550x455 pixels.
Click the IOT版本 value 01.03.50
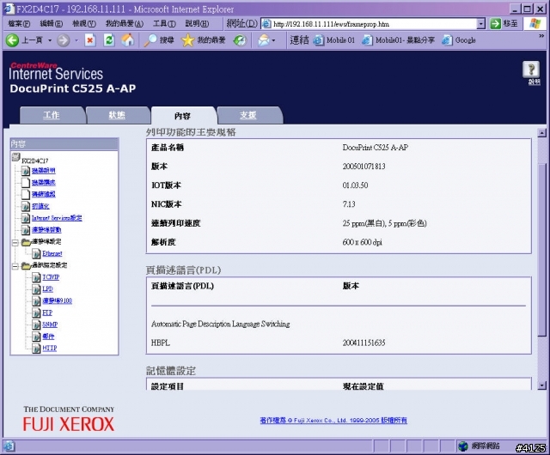pos(355,185)
